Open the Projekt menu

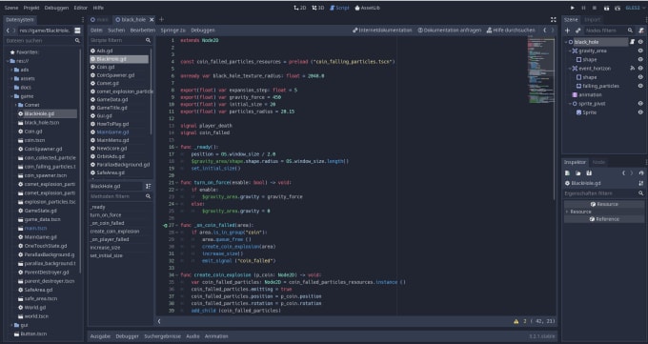point(31,8)
